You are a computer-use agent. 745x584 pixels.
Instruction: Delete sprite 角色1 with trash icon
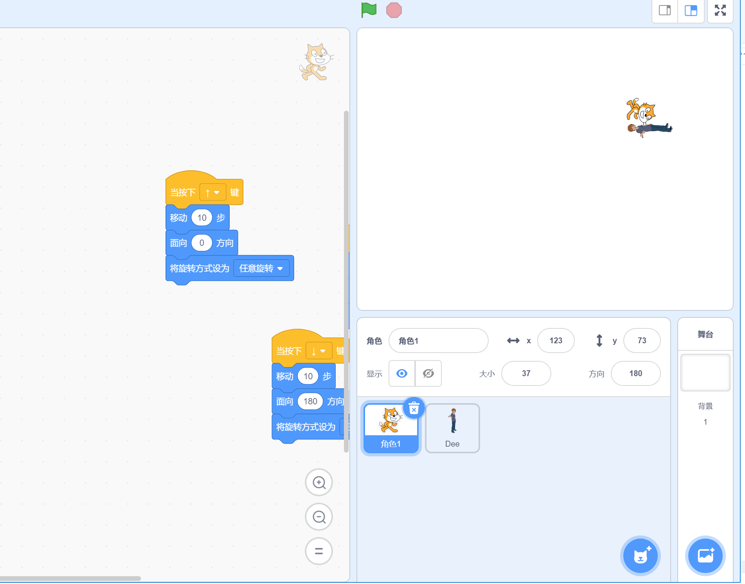[x=414, y=409]
